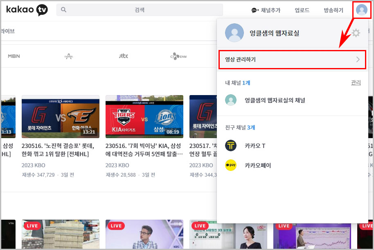This screenshot has width=374, height=250.
Task: Click 2023 KBO under 노진혁 결승포 video
Action: 34,165
